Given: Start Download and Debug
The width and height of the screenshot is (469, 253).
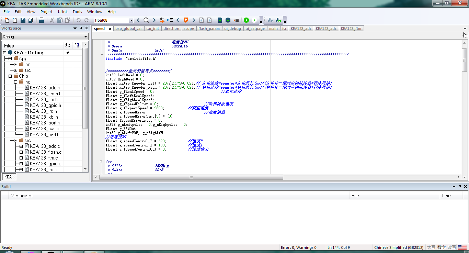Looking at the screenshot, I should pos(246,20).
